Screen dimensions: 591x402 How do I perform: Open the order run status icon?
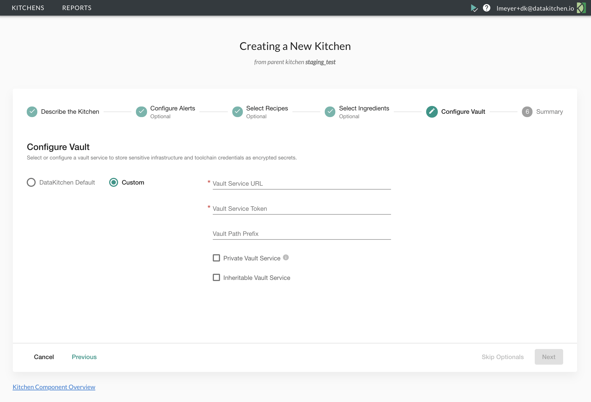coord(474,8)
